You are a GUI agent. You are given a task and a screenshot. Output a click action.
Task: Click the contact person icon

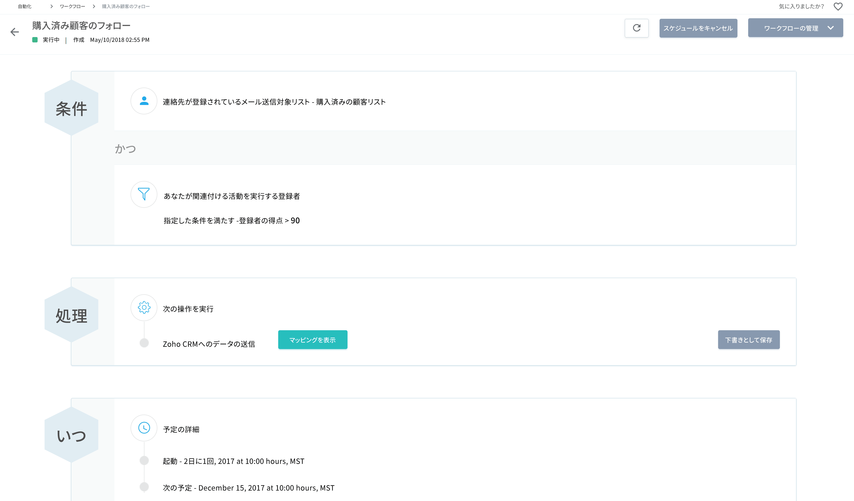click(144, 101)
